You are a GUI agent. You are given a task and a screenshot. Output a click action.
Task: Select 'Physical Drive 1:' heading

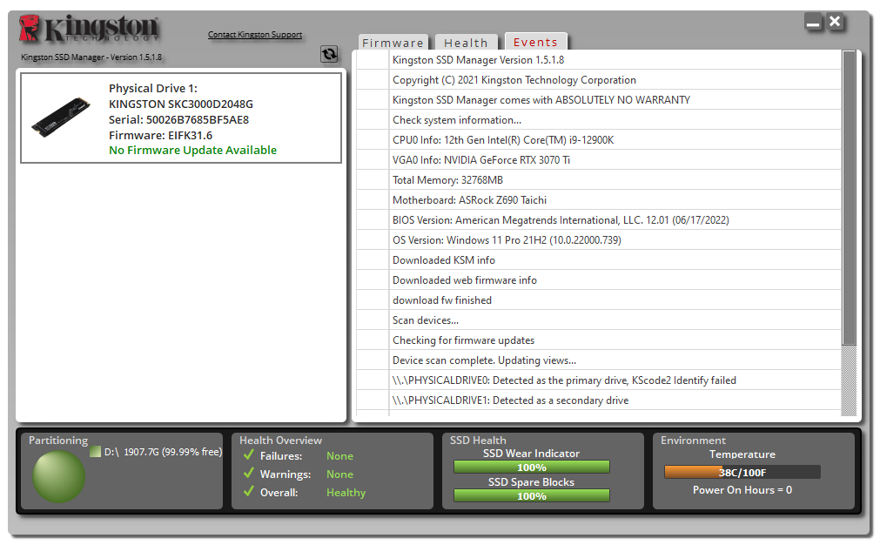153,88
